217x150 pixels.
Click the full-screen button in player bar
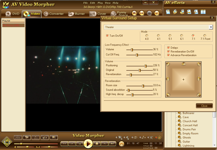(54, 137)
